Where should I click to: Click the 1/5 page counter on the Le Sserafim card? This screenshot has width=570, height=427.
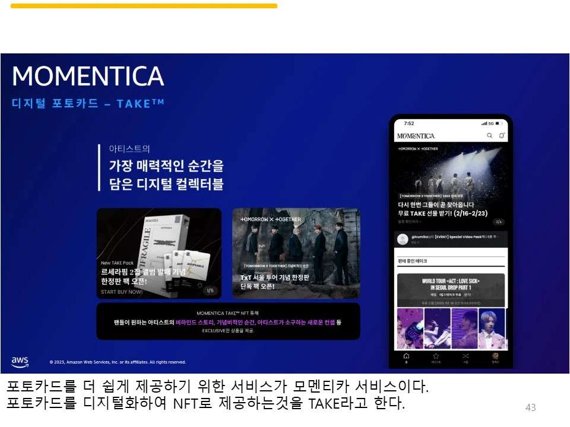tap(210, 291)
